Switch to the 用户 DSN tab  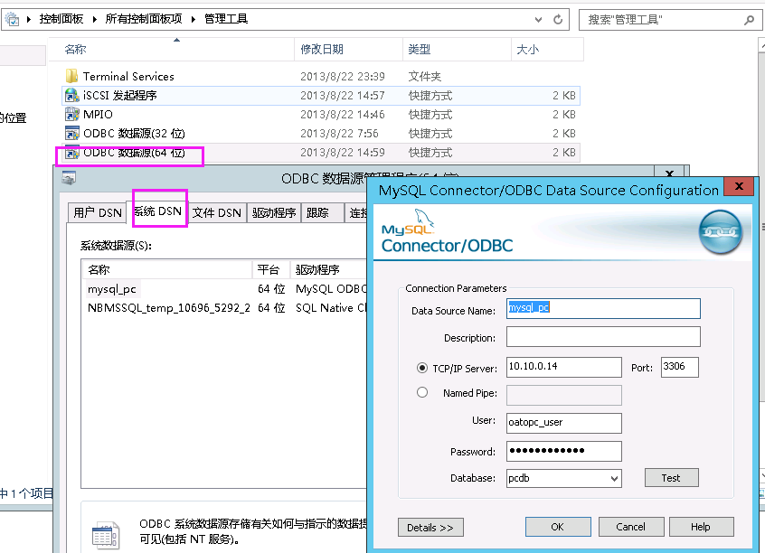pos(97,212)
